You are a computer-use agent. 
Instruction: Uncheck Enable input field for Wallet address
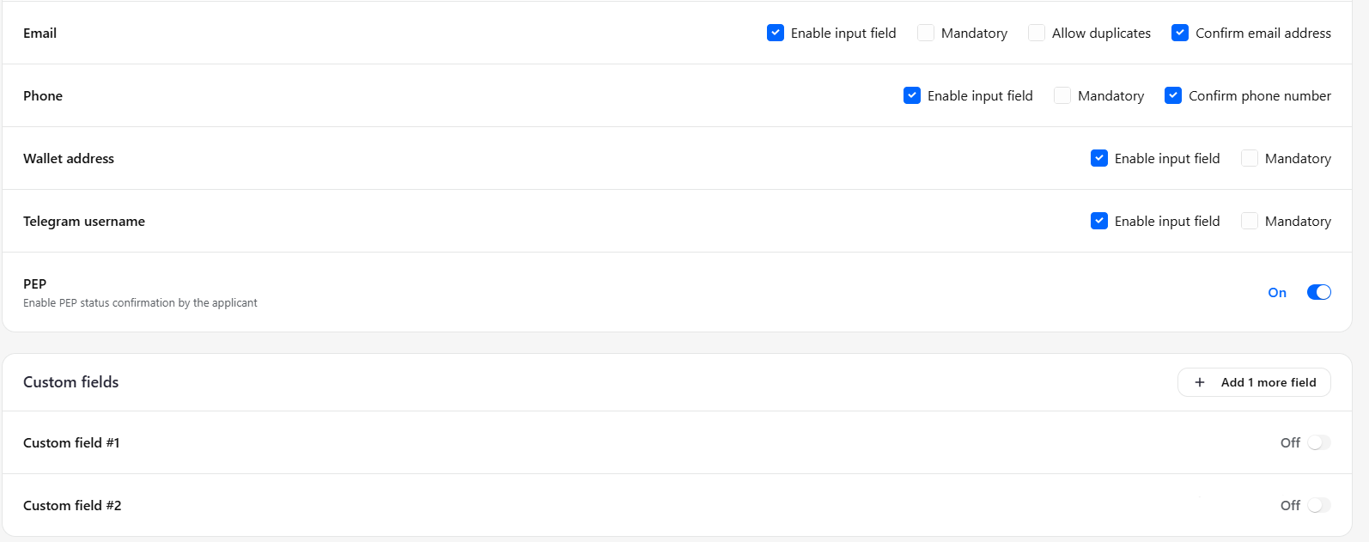1099,158
